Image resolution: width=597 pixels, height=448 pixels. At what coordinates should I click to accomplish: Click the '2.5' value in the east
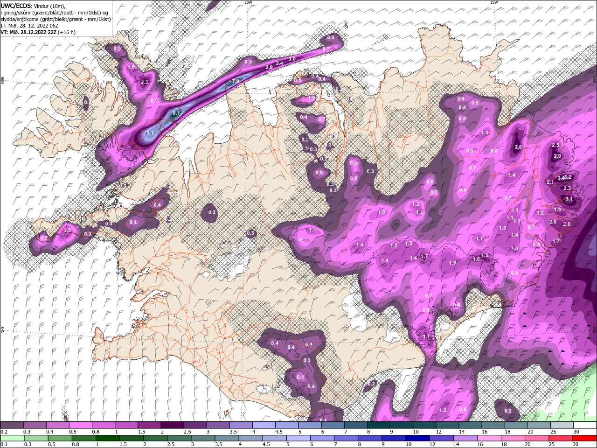(555, 146)
